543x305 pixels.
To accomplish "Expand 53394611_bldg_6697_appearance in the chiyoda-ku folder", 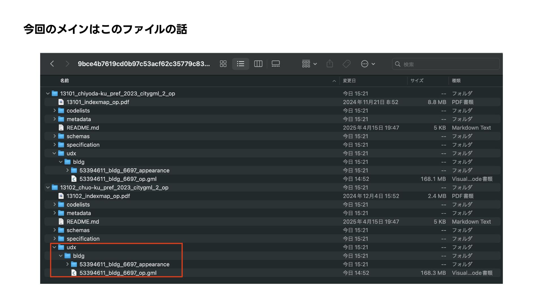I will (67, 170).
